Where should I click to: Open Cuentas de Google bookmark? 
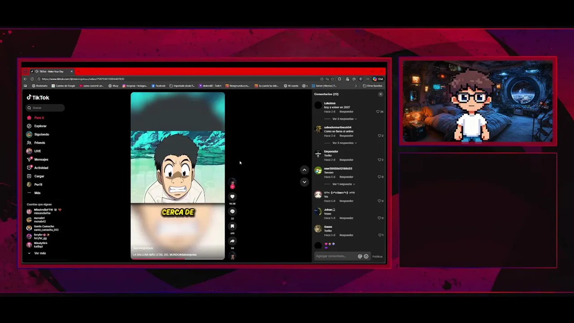tap(63, 86)
